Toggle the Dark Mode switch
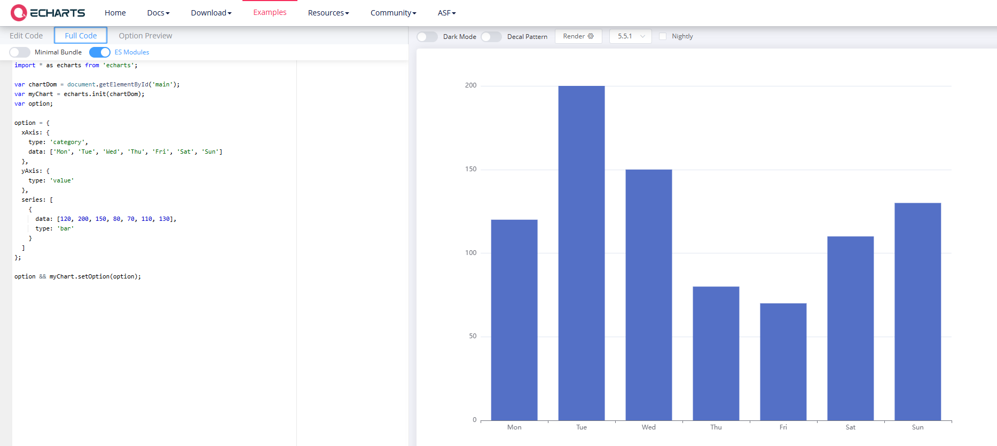 (x=427, y=36)
